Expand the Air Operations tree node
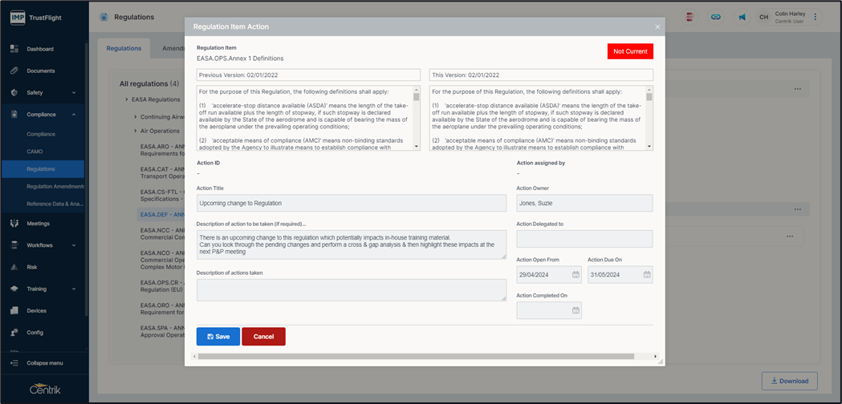Viewport: 842px width, 404px height. point(135,131)
